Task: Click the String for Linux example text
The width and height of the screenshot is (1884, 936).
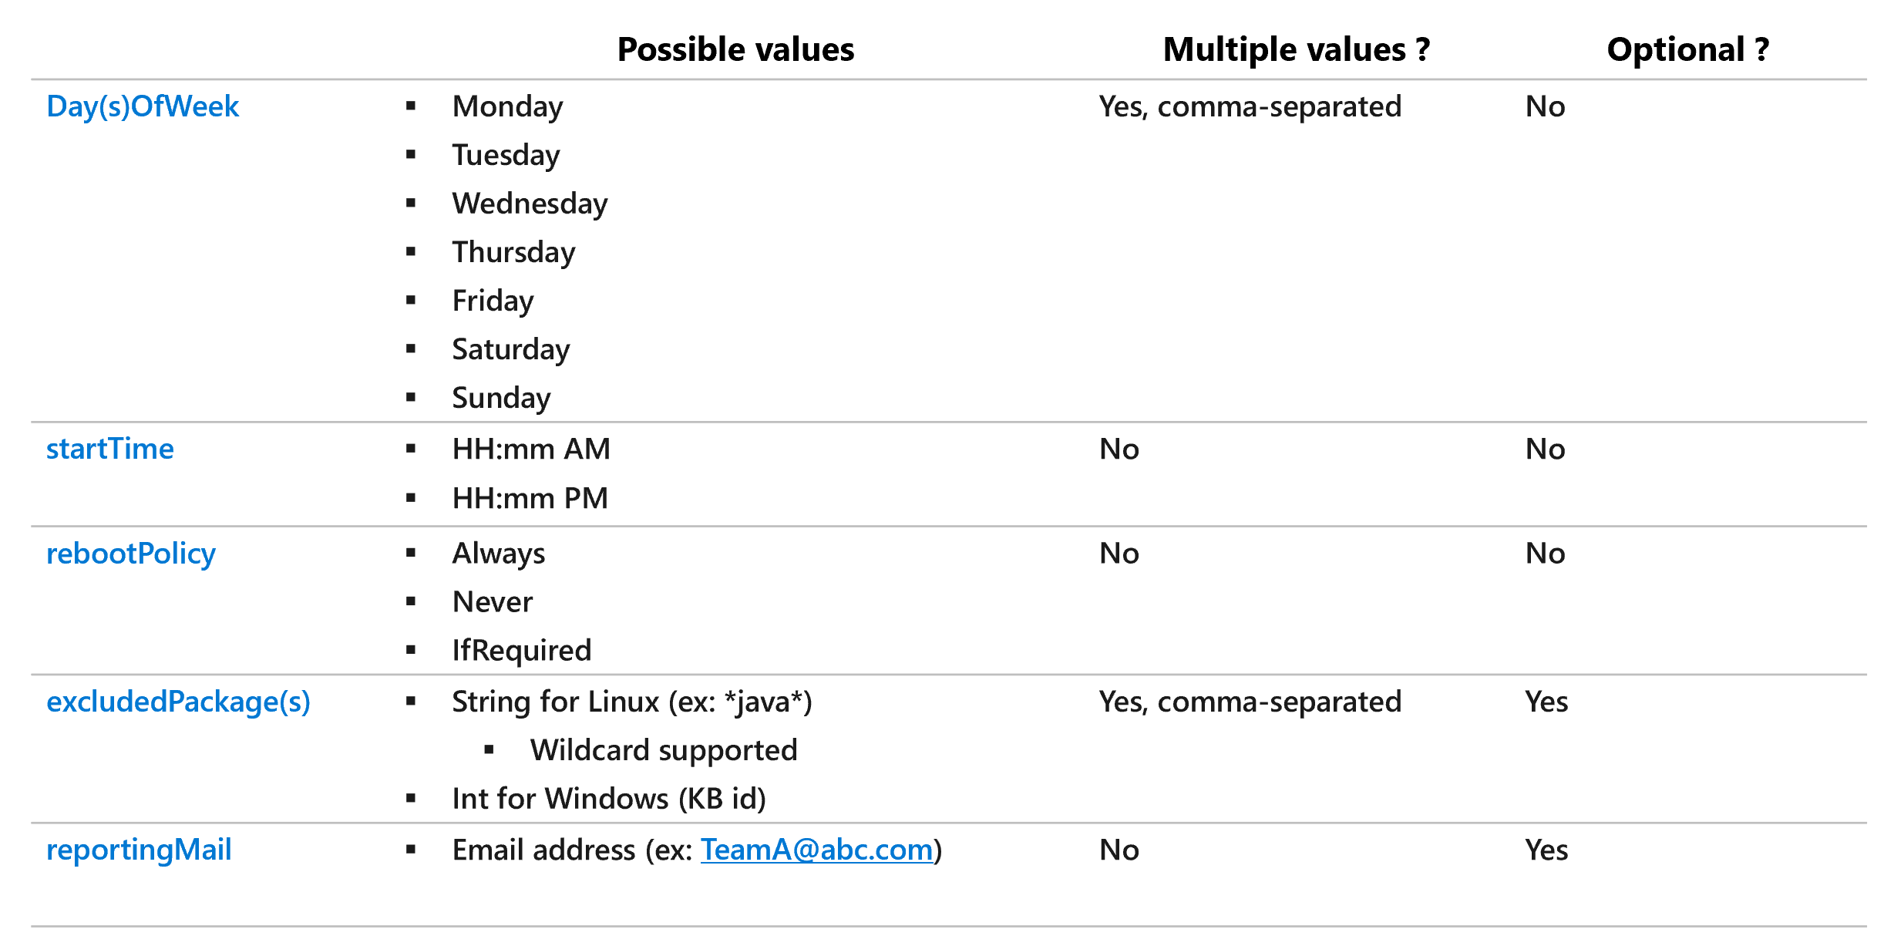Action: pyautogui.click(x=632, y=702)
